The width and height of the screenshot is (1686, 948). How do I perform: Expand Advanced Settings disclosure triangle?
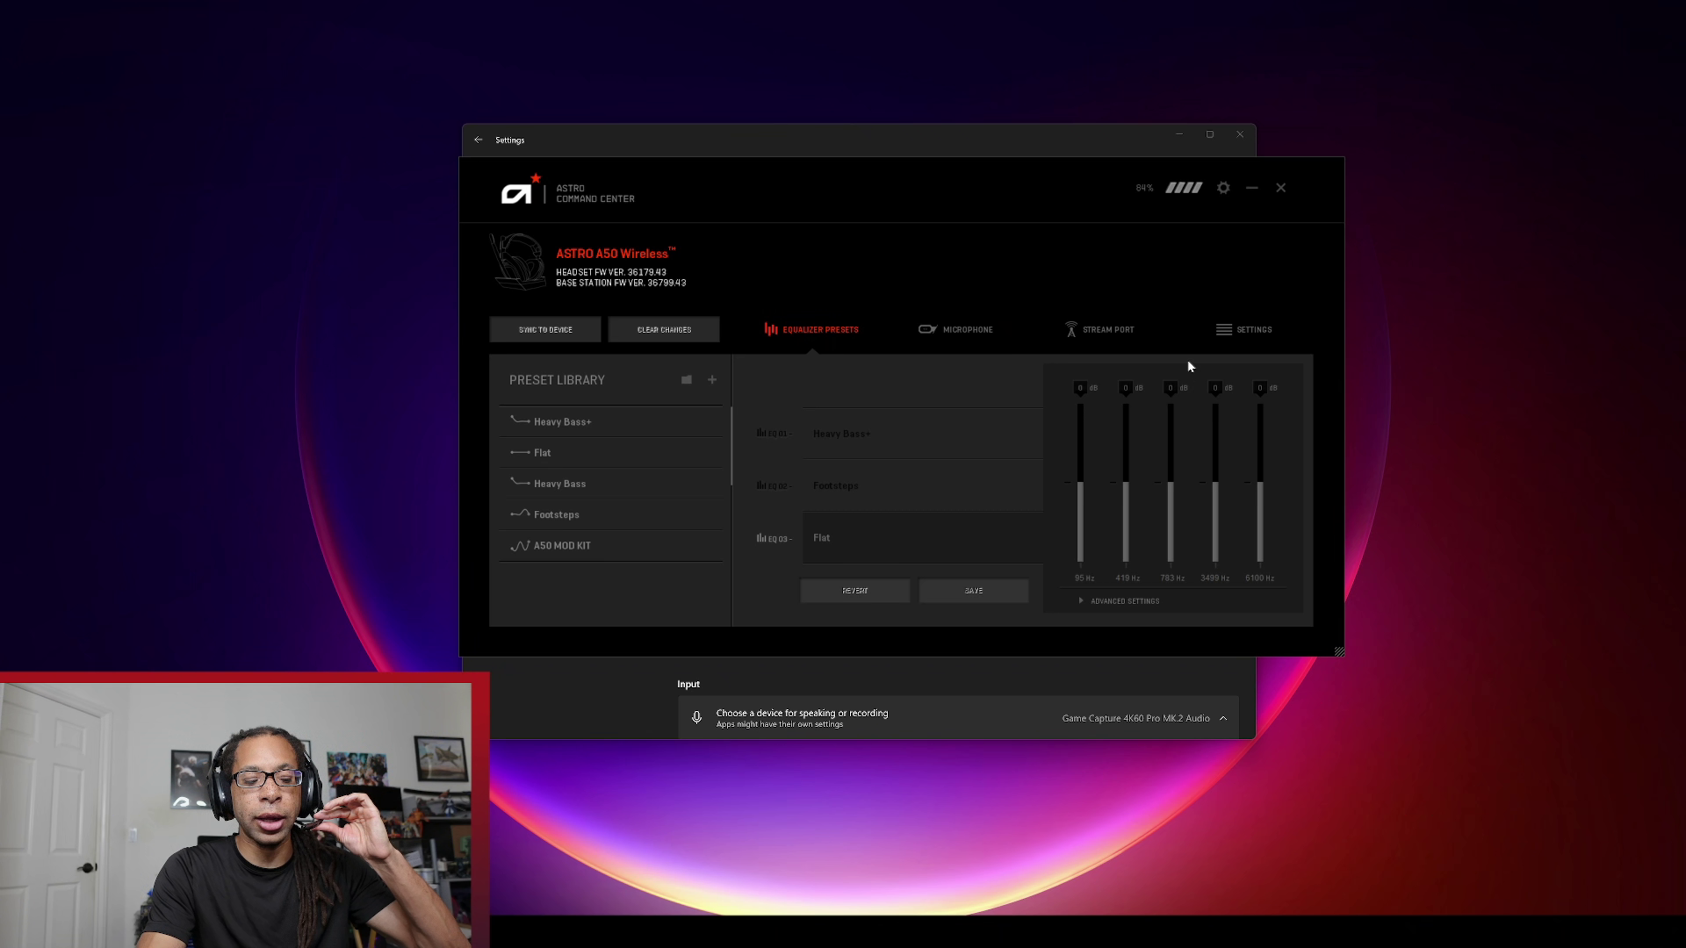coord(1081,601)
